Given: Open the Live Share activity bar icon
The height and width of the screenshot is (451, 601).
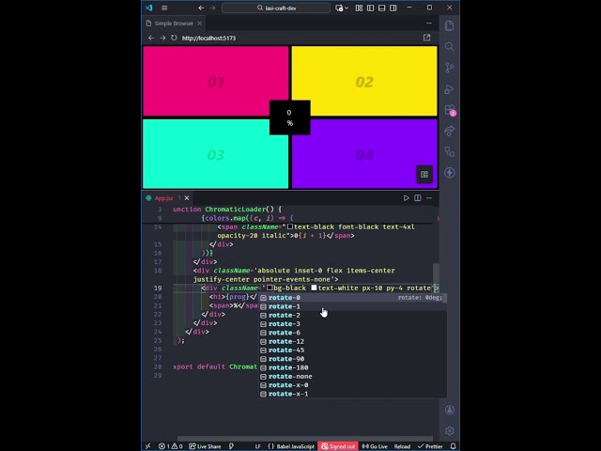Looking at the screenshot, I should coord(450,131).
